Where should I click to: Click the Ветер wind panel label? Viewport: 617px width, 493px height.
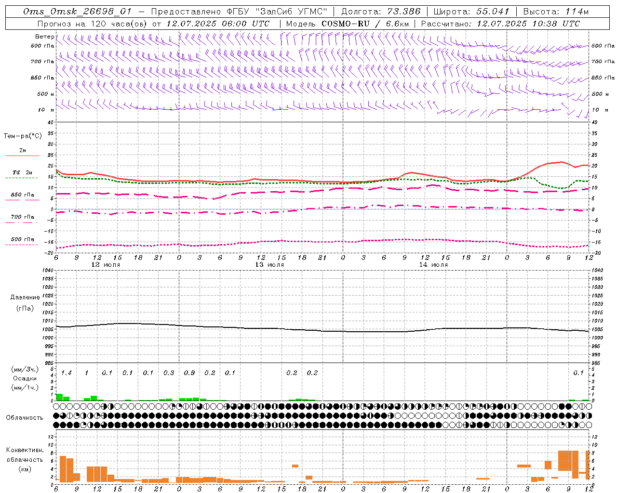click(x=45, y=37)
